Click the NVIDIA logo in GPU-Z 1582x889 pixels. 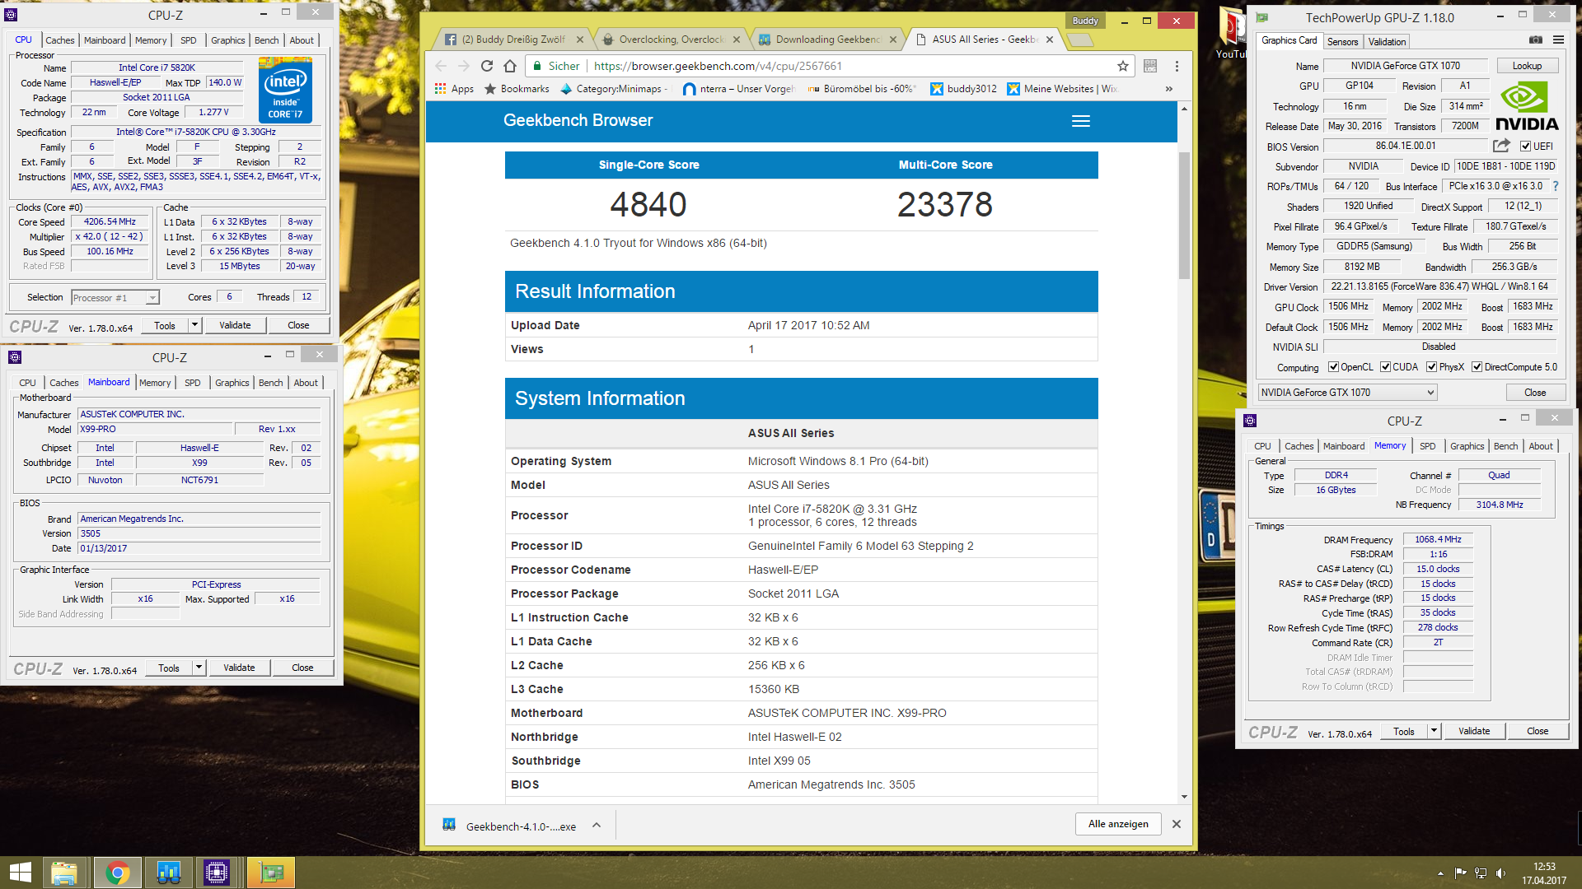click(x=1526, y=106)
